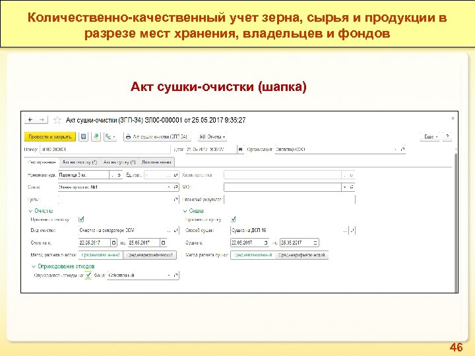Open calendar for Очистка с date
Image resolution: width=475 pixels, height=356 pixels.
point(113,243)
